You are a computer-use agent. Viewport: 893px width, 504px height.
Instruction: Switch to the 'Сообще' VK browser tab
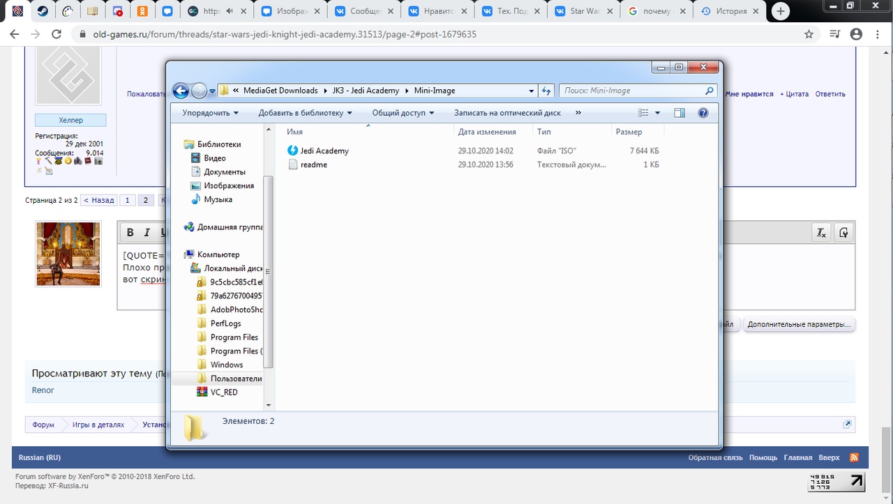click(364, 11)
